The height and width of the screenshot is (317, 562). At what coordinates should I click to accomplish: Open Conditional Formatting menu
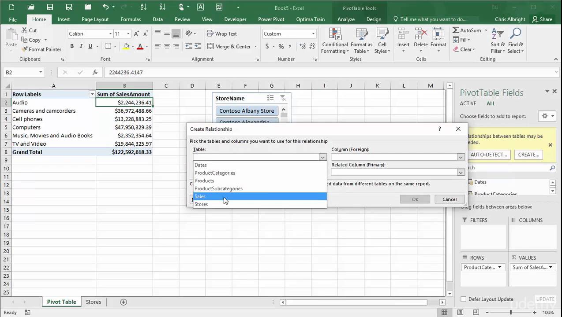click(x=335, y=41)
